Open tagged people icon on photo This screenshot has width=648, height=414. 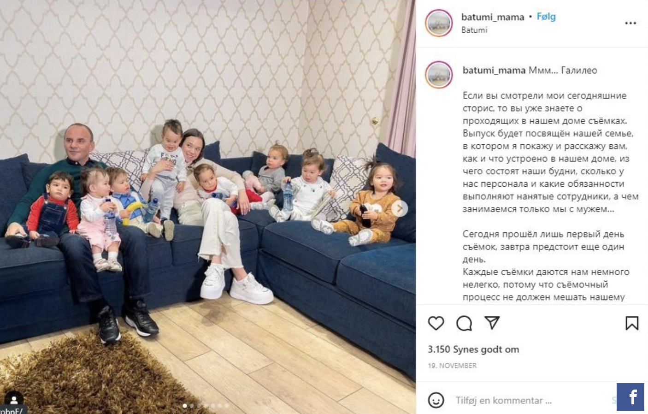(x=14, y=398)
